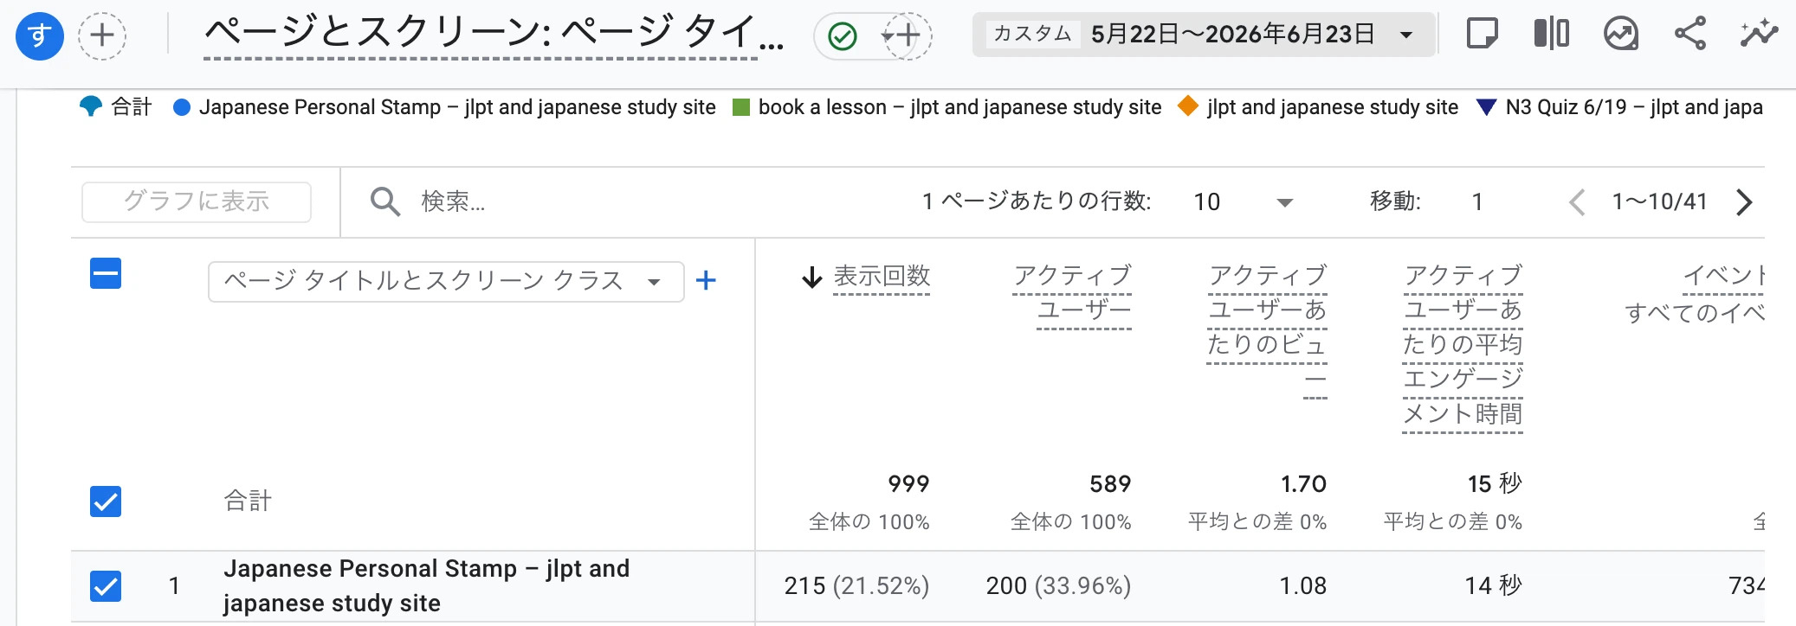Click the orange diamond legend for jlpt study site
The width and height of the screenshot is (1796, 626).
tap(1188, 106)
